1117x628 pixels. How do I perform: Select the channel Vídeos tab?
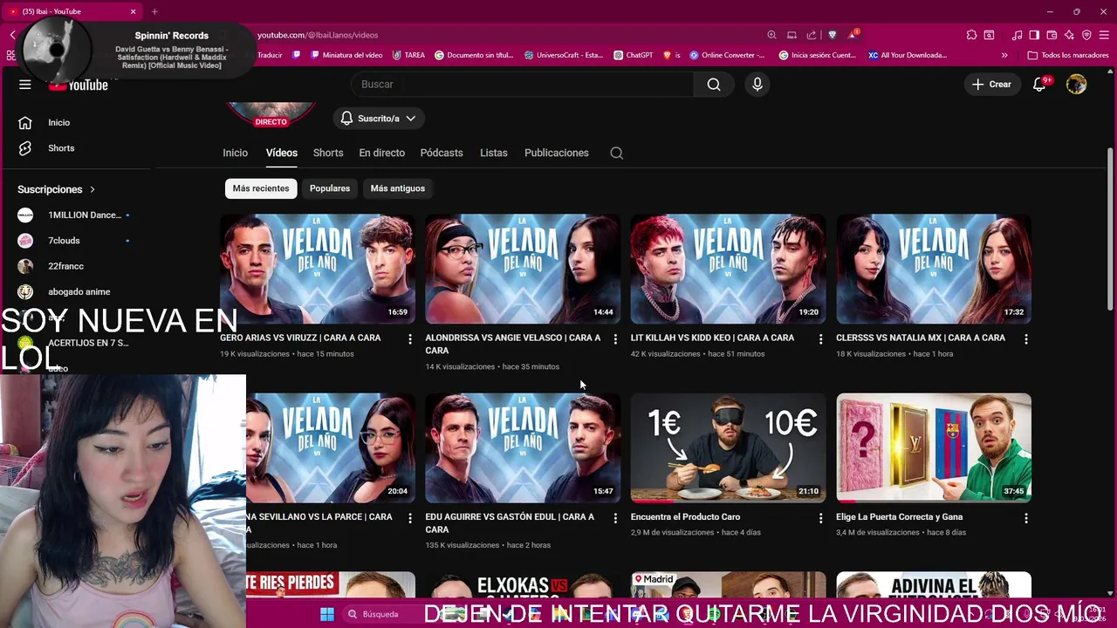click(282, 153)
